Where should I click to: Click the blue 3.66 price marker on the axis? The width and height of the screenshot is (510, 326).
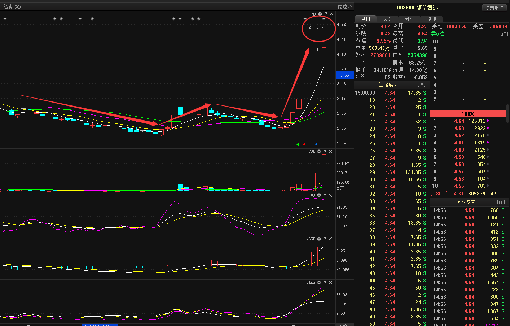pyautogui.click(x=345, y=75)
